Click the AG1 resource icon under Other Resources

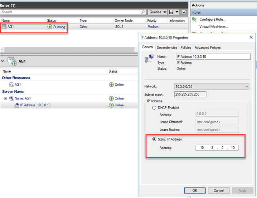tap(11, 85)
